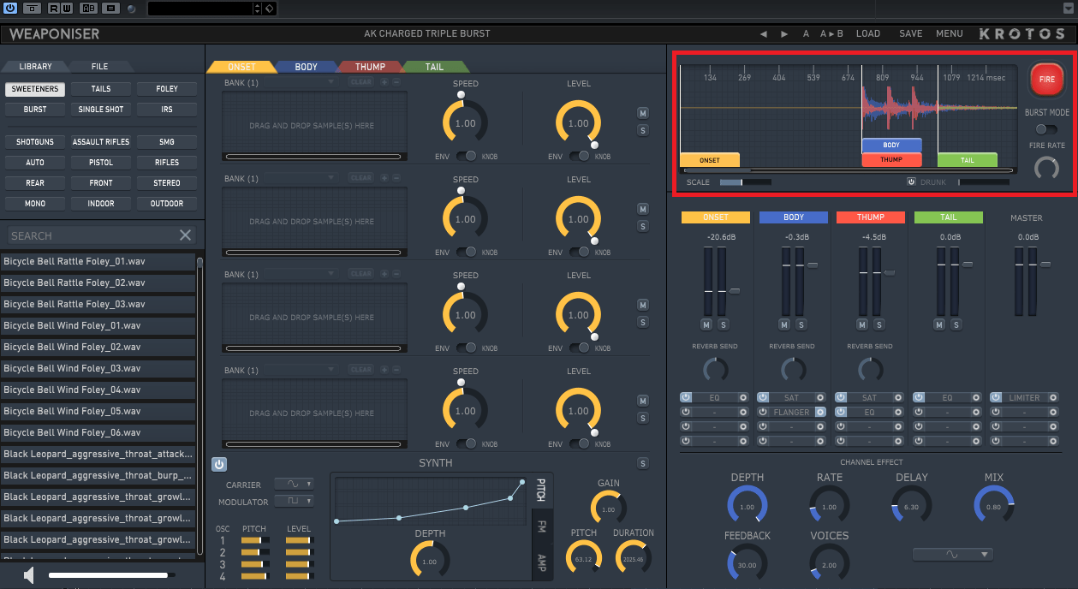The height and width of the screenshot is (589, 1078).
Task: Select the TAIL engine tab
Action: click(435, 67)
